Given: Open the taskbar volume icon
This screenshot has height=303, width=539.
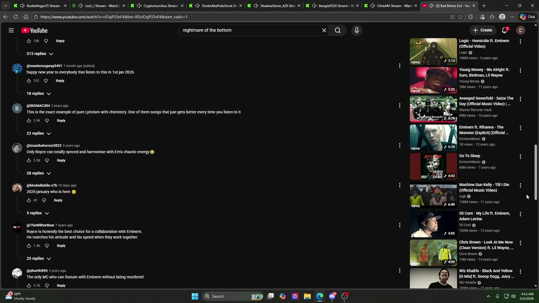Looking at the screenshot, I should (513, 296).
